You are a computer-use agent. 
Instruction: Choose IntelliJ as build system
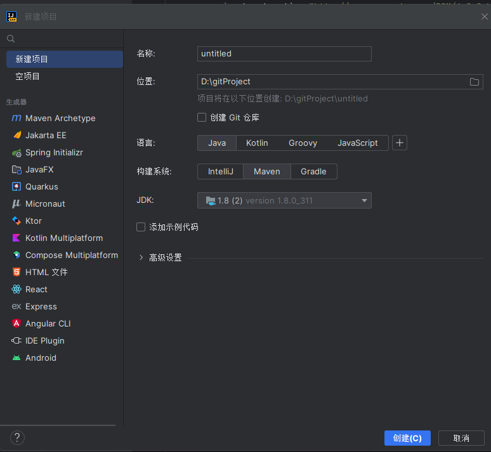pyautogui.click(x=221, y=172)
